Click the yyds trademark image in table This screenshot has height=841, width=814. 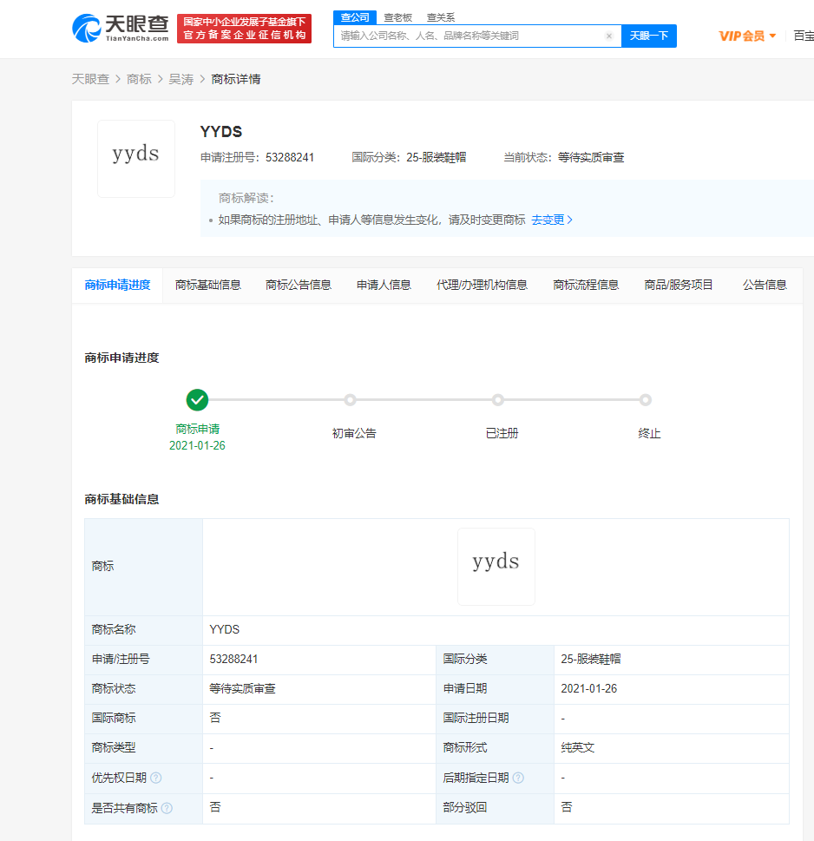click(496, 566)
